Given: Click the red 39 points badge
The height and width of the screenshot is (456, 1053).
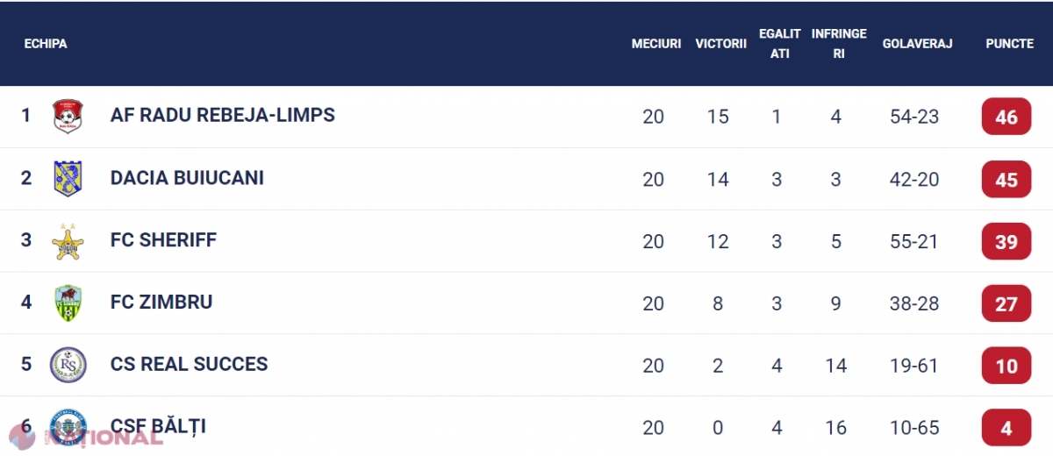Looking at the screenshot, I should pos(1006,241).
